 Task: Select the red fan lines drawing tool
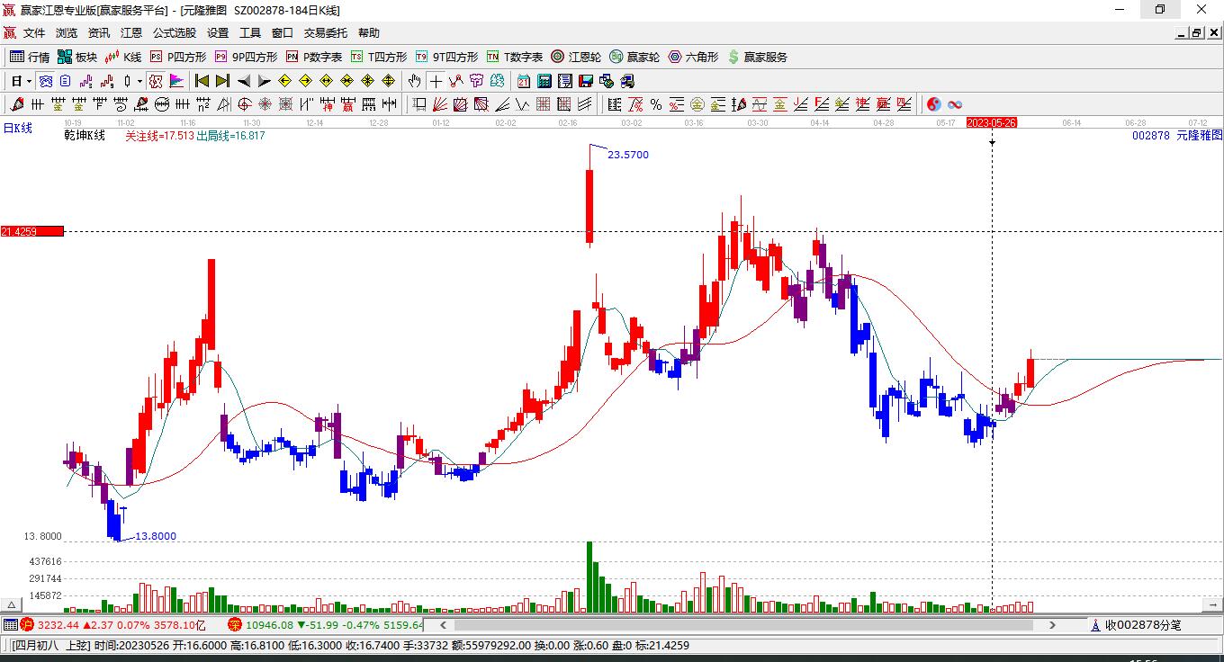[x=440, y=104]
